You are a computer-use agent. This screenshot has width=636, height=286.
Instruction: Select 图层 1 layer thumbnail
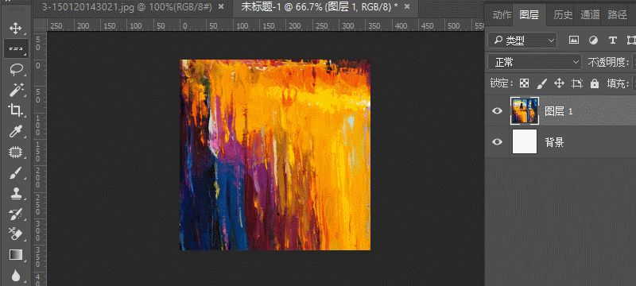[525, 111]
